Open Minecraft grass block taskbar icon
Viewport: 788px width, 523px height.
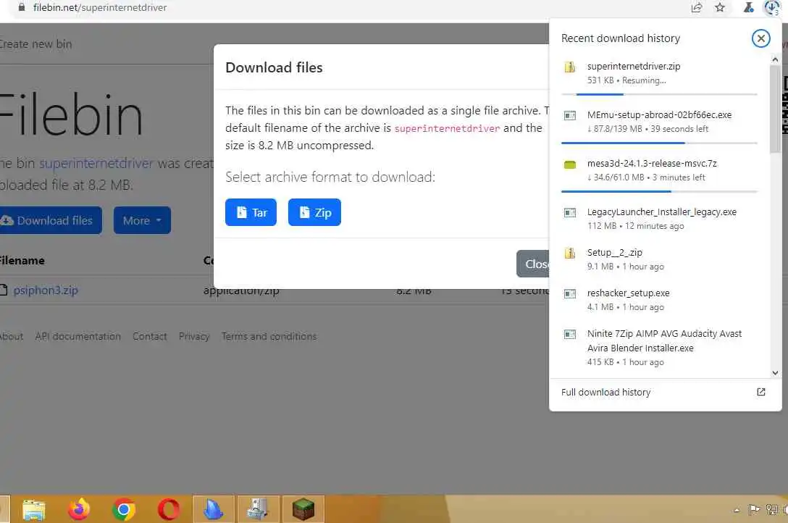303,509
